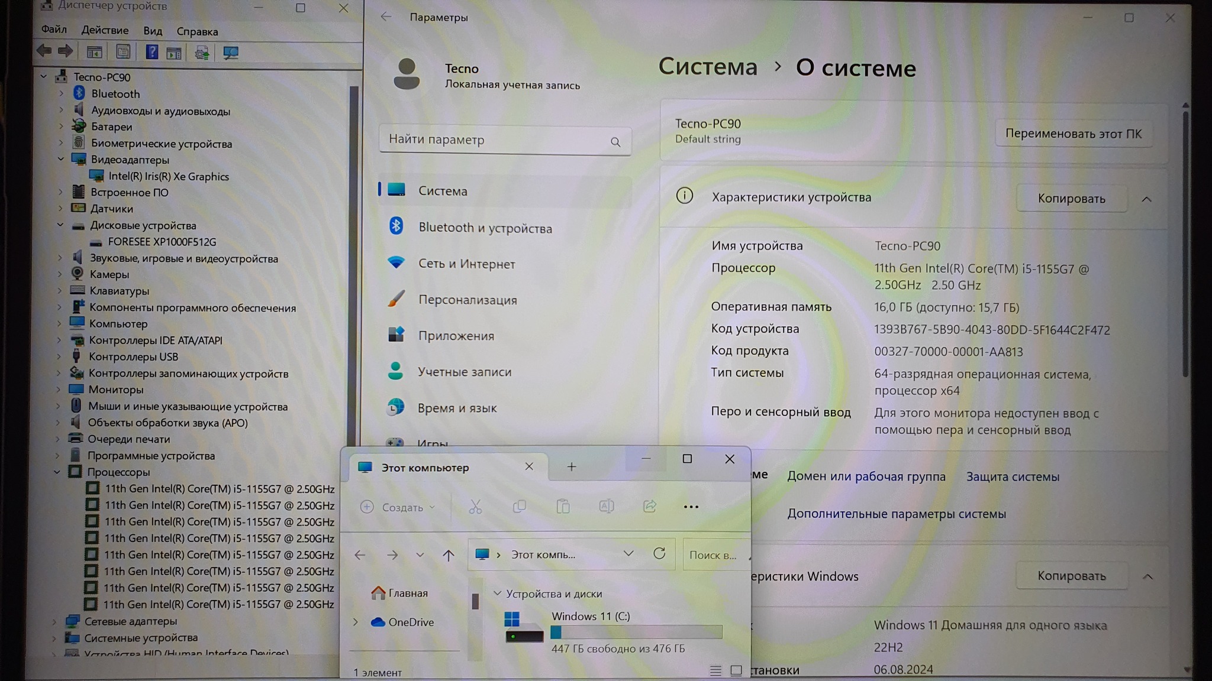Click the Device Manager help toolbar icon

click(x=151, y=52)
